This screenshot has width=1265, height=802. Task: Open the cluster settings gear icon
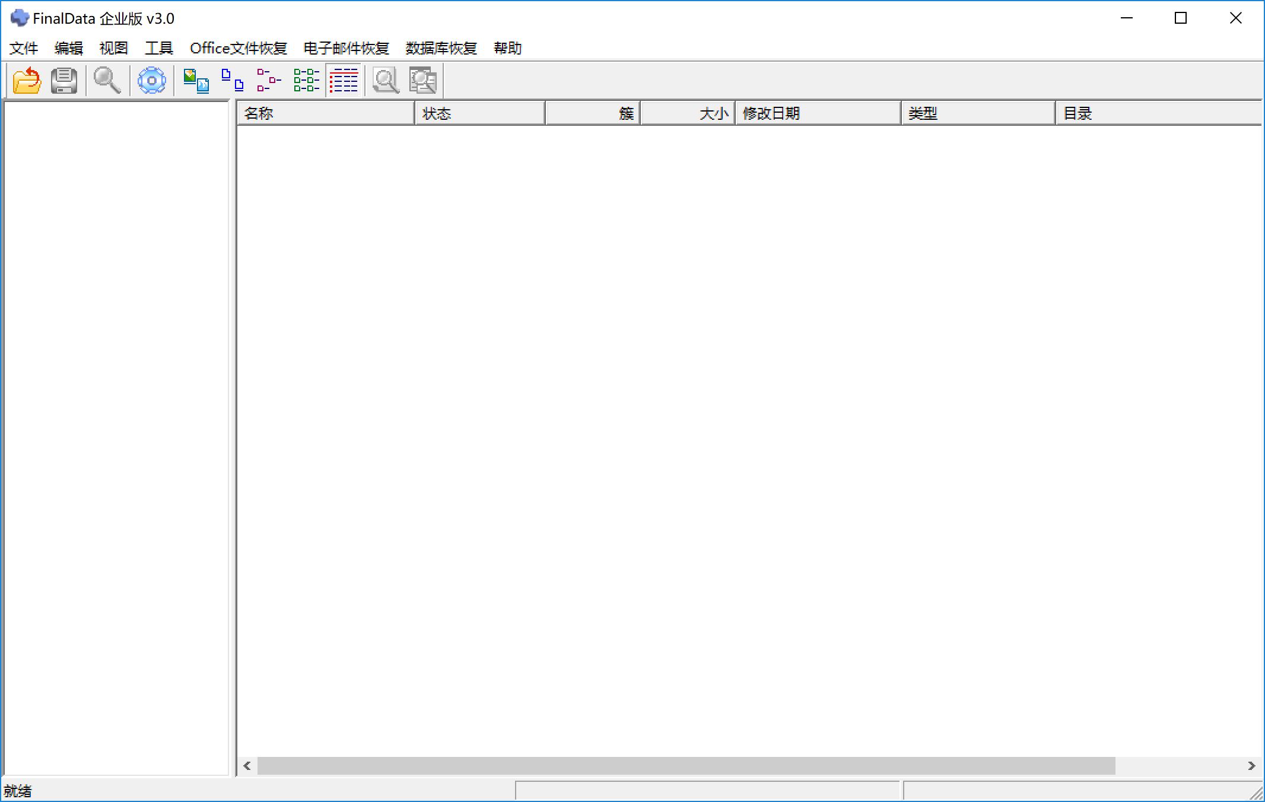[151, 80]
